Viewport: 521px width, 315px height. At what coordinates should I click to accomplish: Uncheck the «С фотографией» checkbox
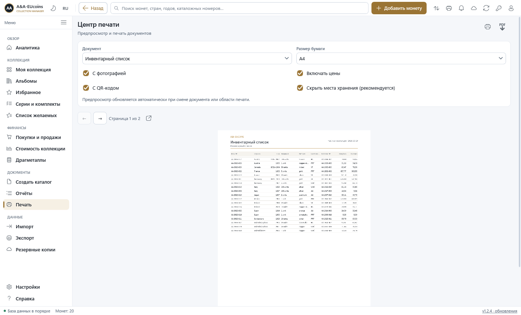coord(86,73)
